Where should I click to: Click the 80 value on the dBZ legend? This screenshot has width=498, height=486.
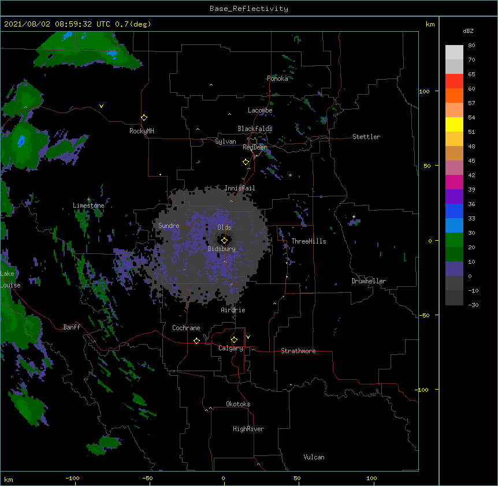471,46
